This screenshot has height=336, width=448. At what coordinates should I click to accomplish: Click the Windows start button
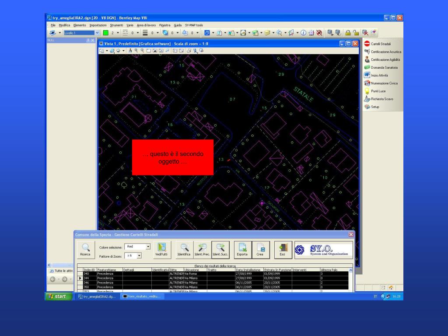pos(59,296)
